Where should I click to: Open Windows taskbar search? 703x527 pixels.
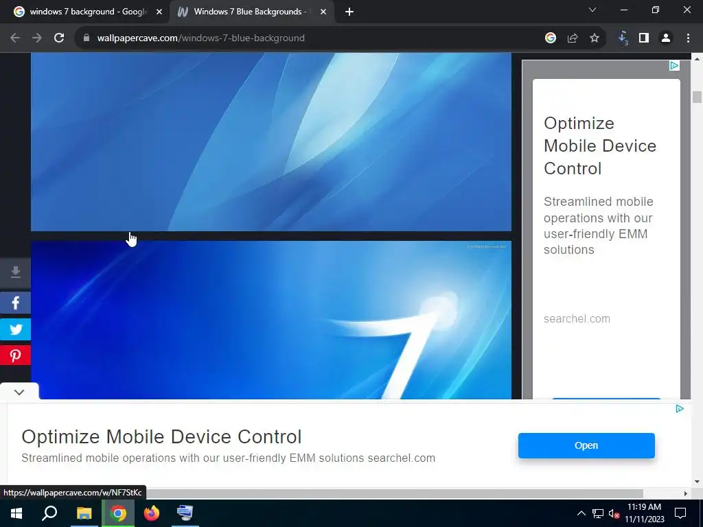click(49, 513)
